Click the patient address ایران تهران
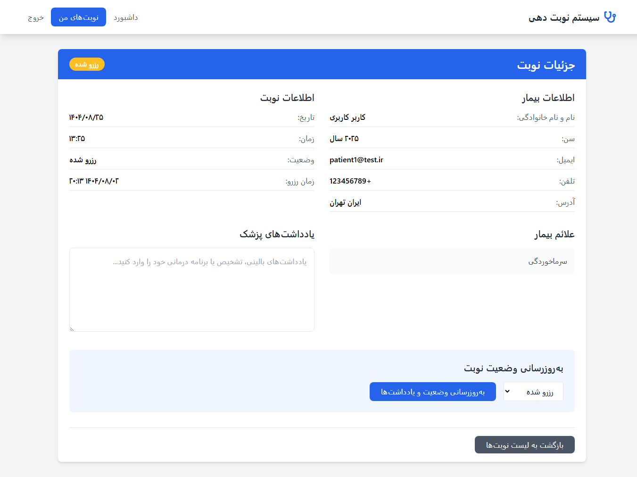The height and width of the screenshot is (477, 637). [345, 202]
